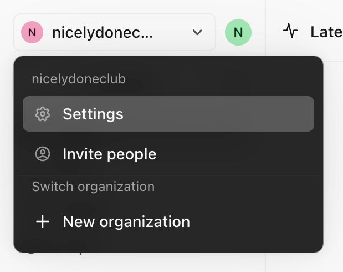Screen dimensions: 343x272
Task: Click the Invite people person icon
Action: click(43, 154)
